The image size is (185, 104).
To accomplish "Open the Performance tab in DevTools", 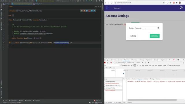I will click(134, 60).
